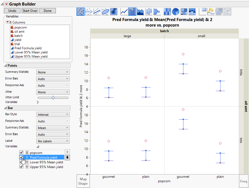Screen dimensions: 249x188
Task: Switch to Box Plot element
Action: (x=149, y=11)
